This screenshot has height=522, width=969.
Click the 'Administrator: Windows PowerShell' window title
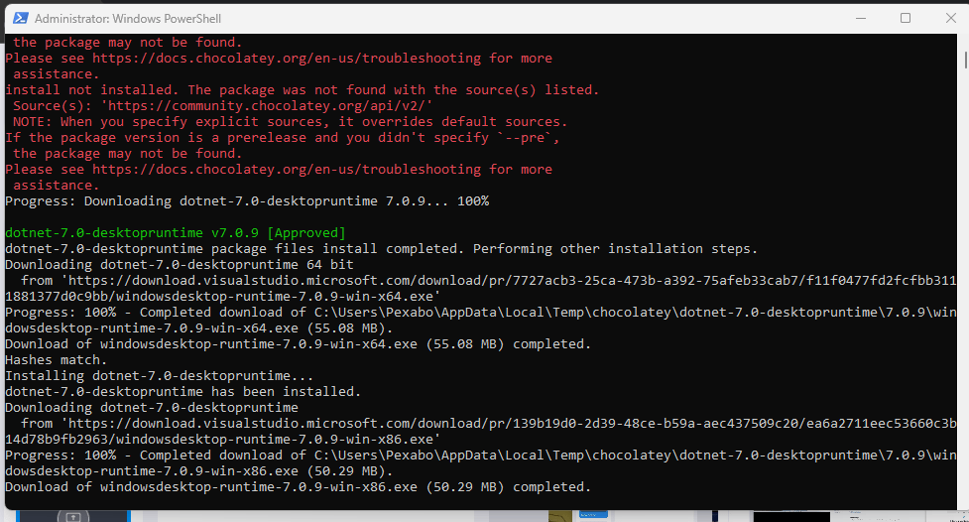point(128,19)
